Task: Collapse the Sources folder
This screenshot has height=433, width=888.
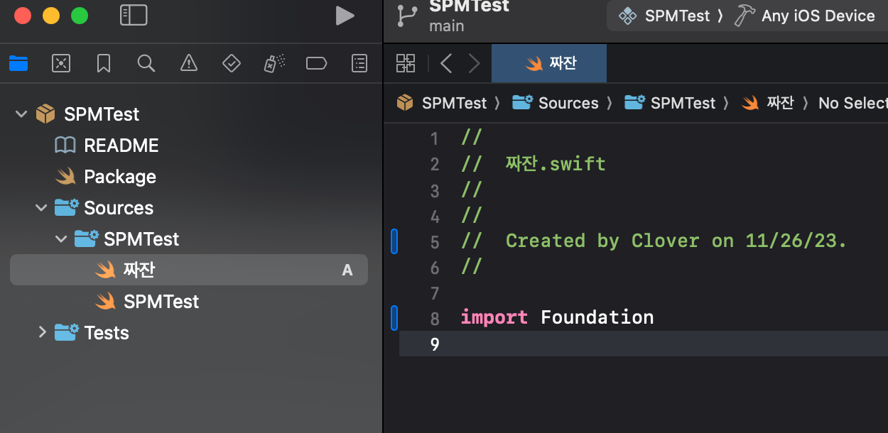Action: 41,207
